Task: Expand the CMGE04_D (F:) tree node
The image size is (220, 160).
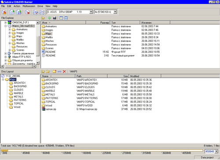Action: [6, 22]
